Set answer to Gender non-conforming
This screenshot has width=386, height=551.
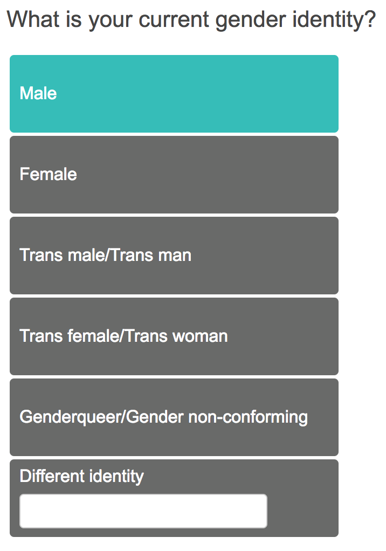pyautogui.click(x=174, y=417)
